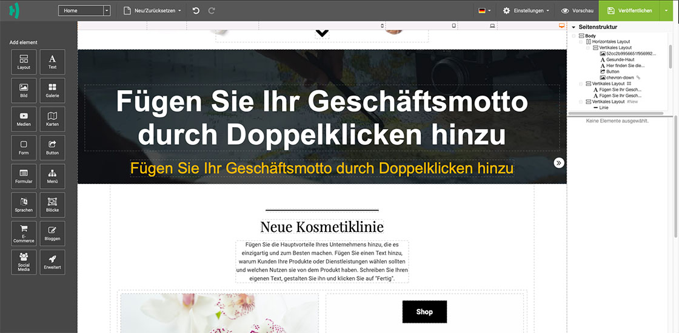Screen dimensions: 679x333
Task: Collapse the Horizontales Layout node
Action: pos(581,42)
